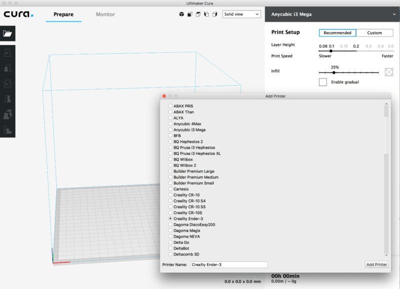Select Delta Go printer radio button
Image resolution: width=400 pixels, height=289 pixels.
(170, 242)
